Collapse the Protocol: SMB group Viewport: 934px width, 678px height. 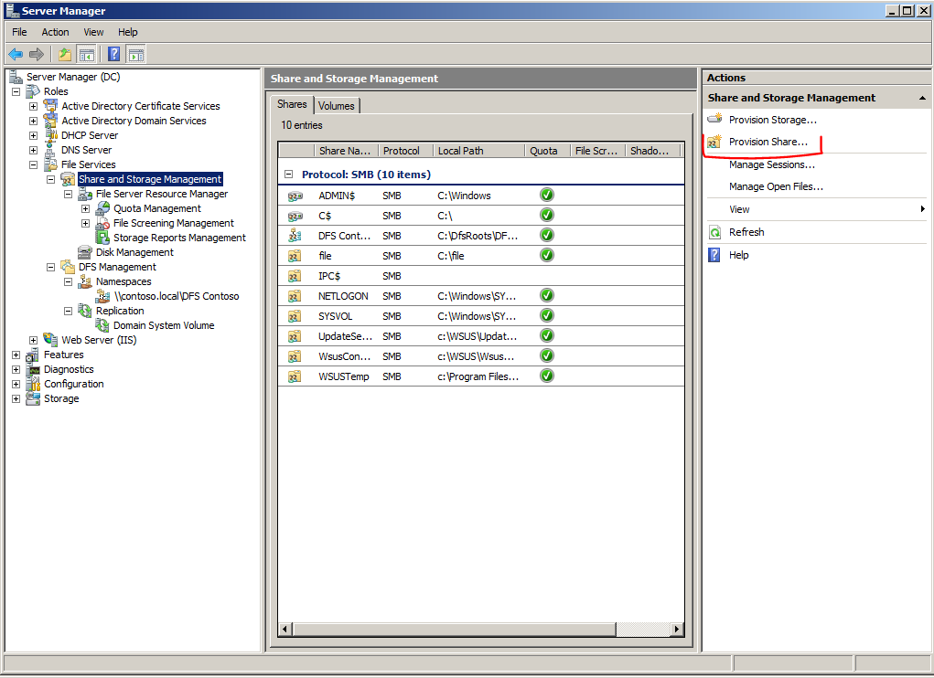coord(288,175)
